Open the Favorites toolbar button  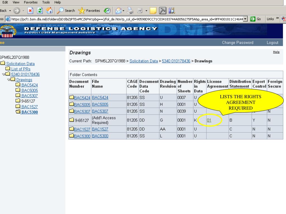click(89, 11)
